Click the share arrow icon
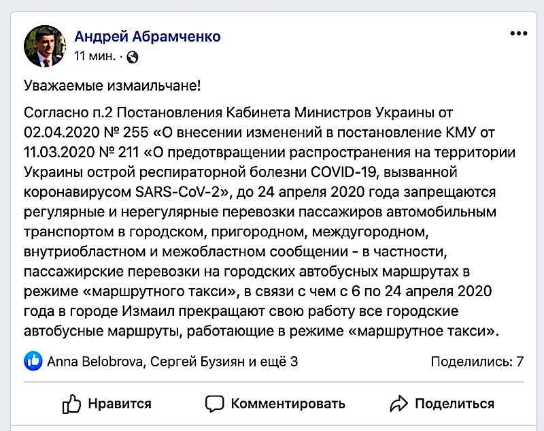 (x=398, y=404)
